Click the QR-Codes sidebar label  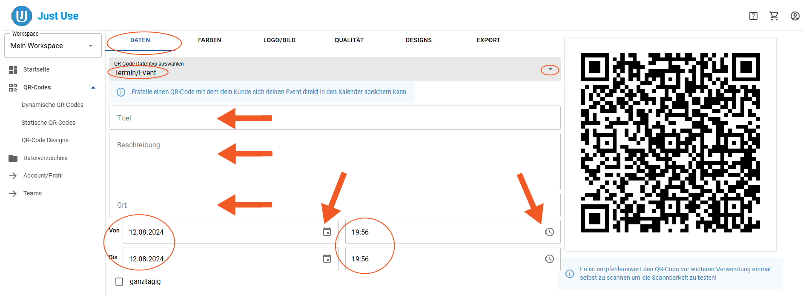37,88
